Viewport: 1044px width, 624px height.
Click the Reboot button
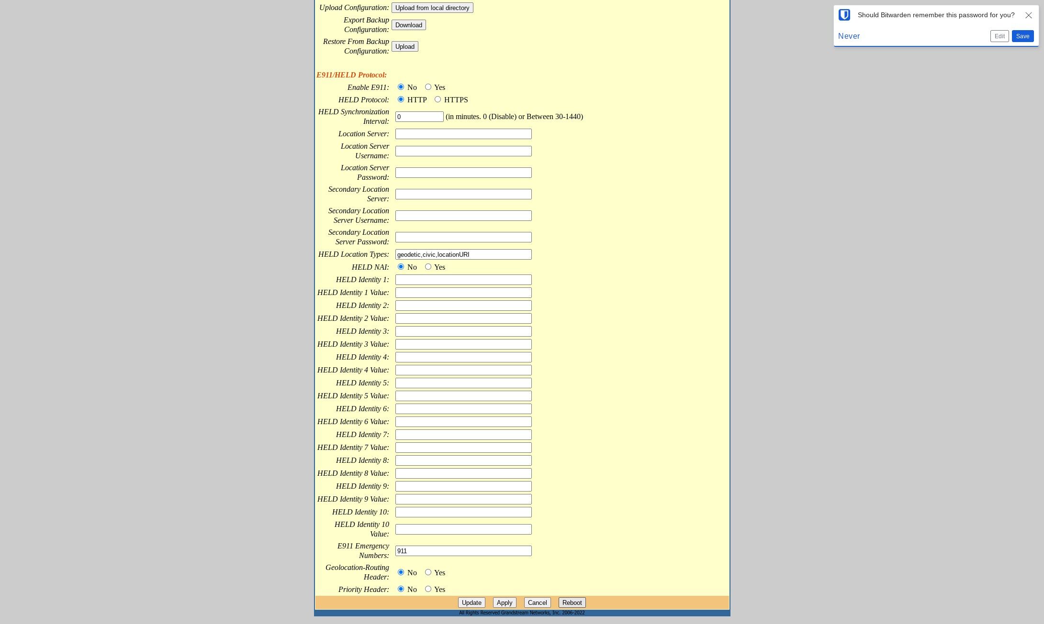(x=572, y=602)
